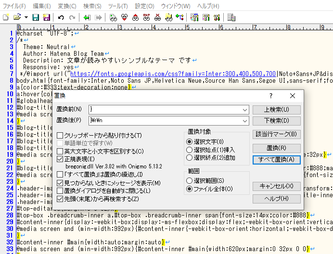The image size is (333, 254).
Task: Click line number 1 in the gutter
Action: pyautogui.click(x=11, y=33)
